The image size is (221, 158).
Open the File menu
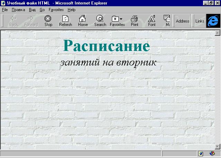[5, 10]
